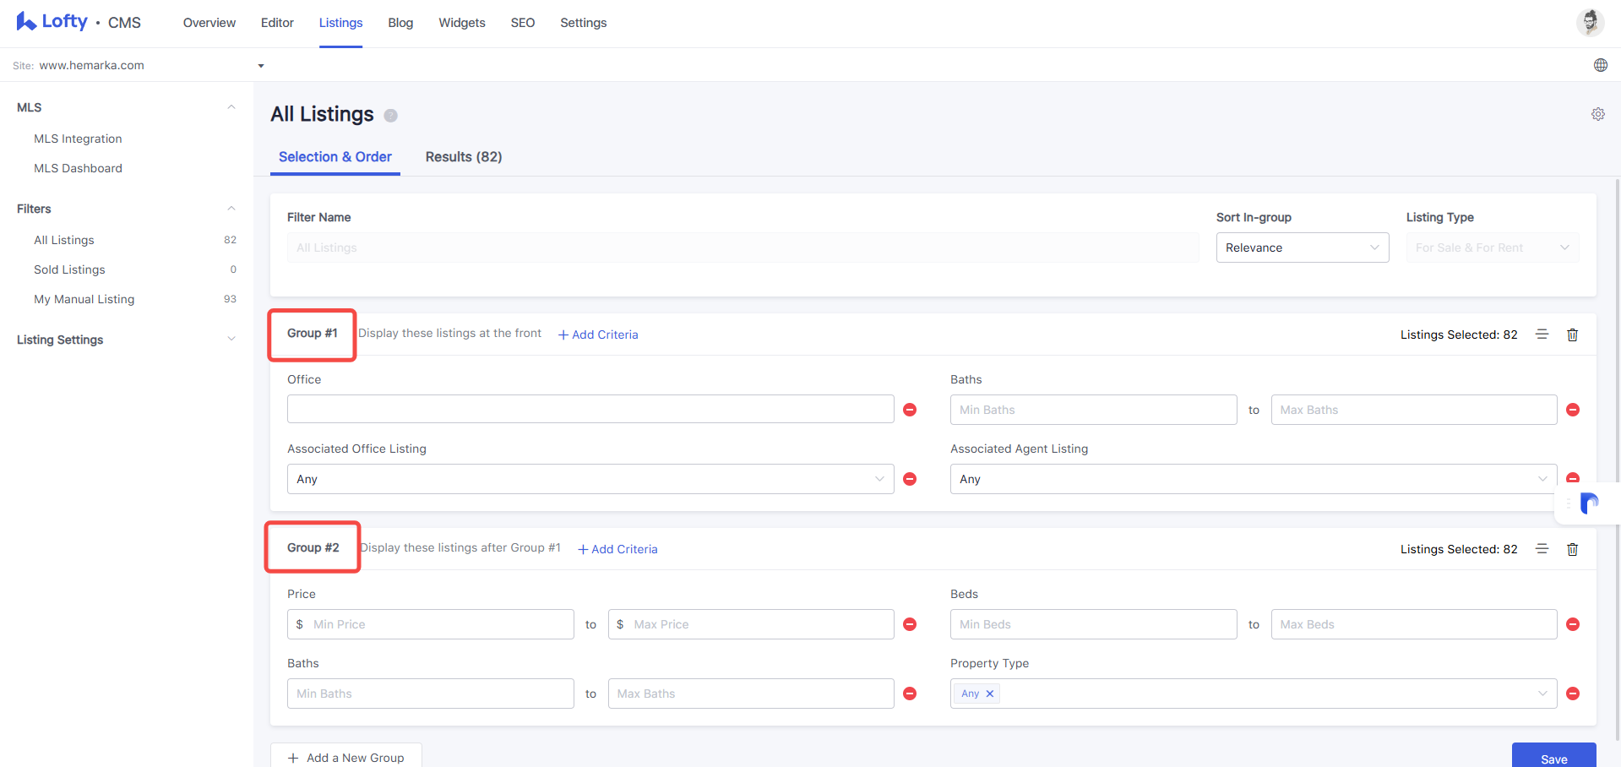Delete Group #2 with trash icon

(1572, 549)
